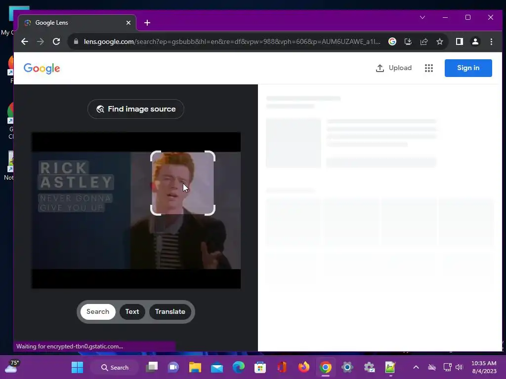Click Chrome icon on taskbar
The image size is (506, 379).
pyautogui.click(x=326, y=367)
